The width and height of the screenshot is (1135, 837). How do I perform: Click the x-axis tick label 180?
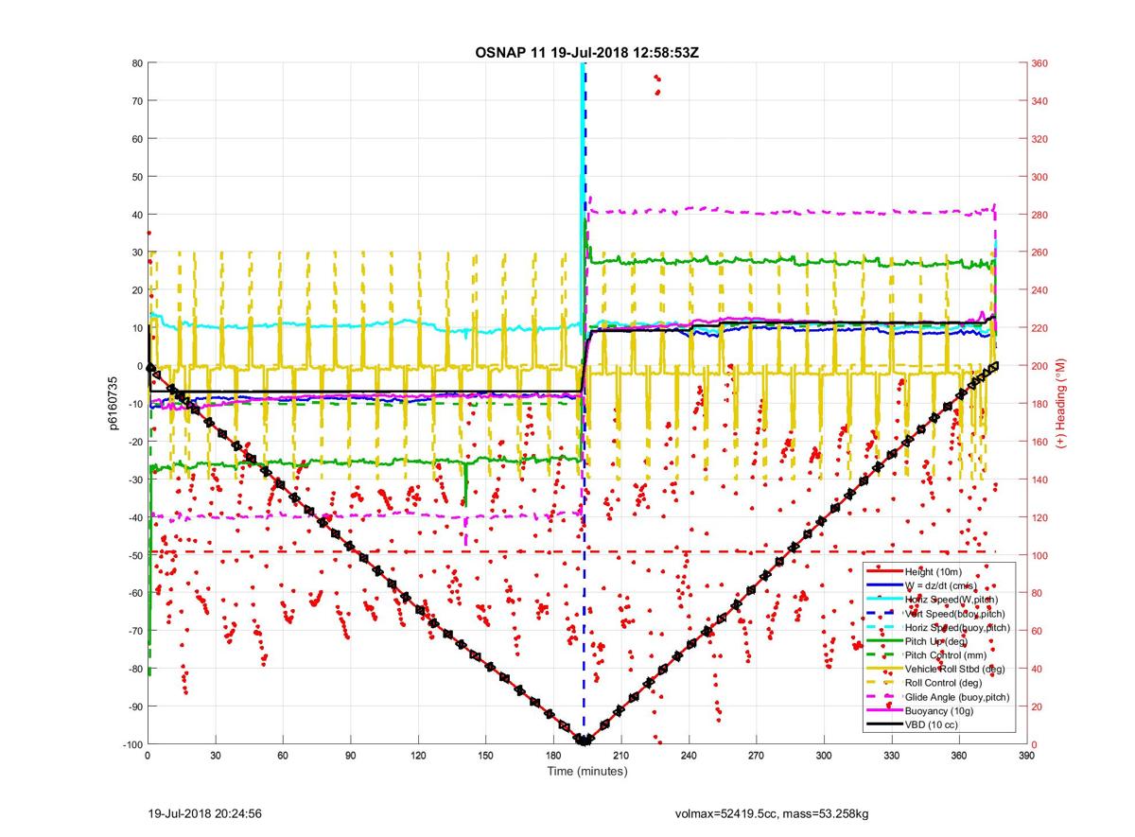pyautogui.click(x=553, y=757)
